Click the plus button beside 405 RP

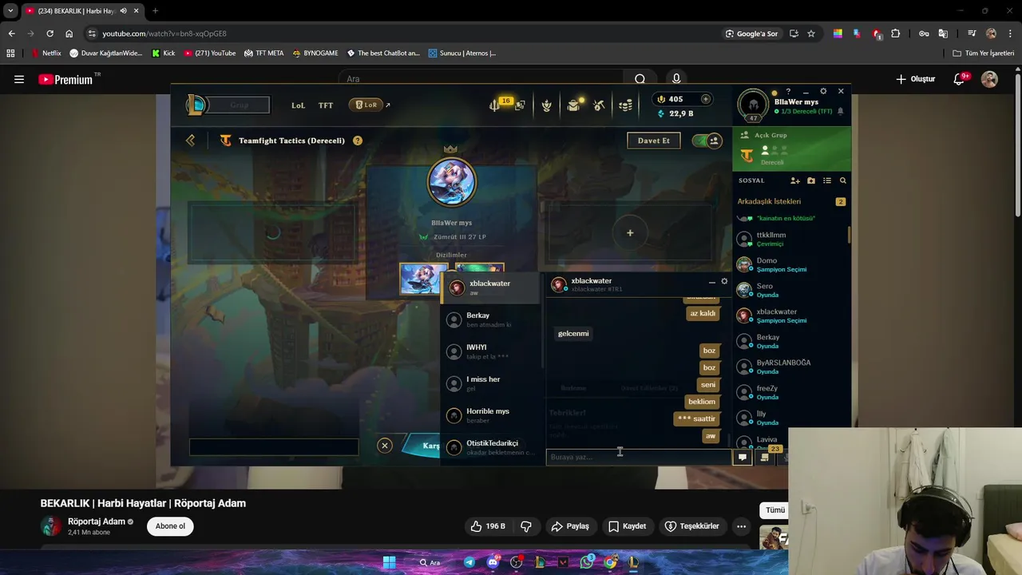[705, 99]
